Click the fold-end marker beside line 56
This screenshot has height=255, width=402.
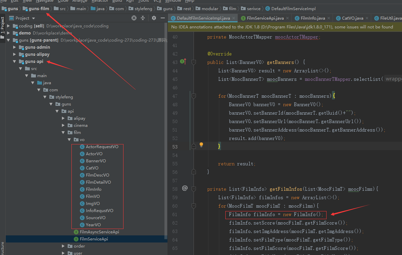click(x=194, y=172)
